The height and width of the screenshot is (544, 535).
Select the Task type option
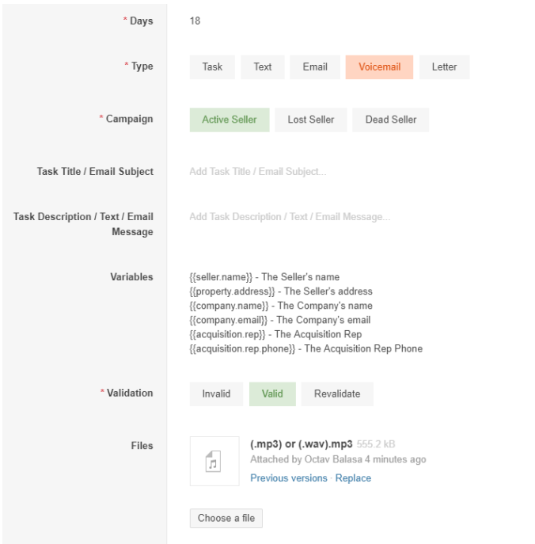click(212, 67)
